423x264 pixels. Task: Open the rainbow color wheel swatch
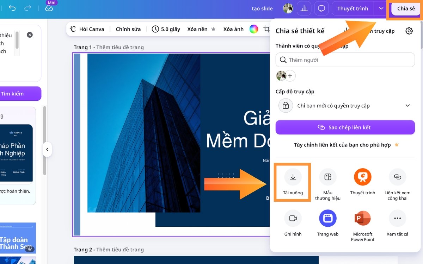tap(254, 29)
